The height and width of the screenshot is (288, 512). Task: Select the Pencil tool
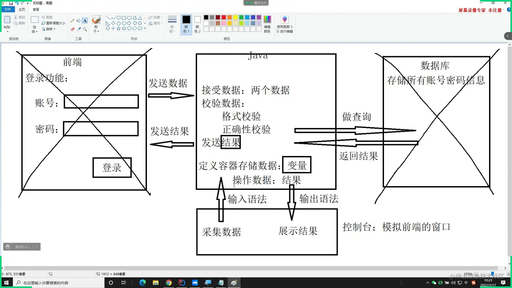point(73,20)
